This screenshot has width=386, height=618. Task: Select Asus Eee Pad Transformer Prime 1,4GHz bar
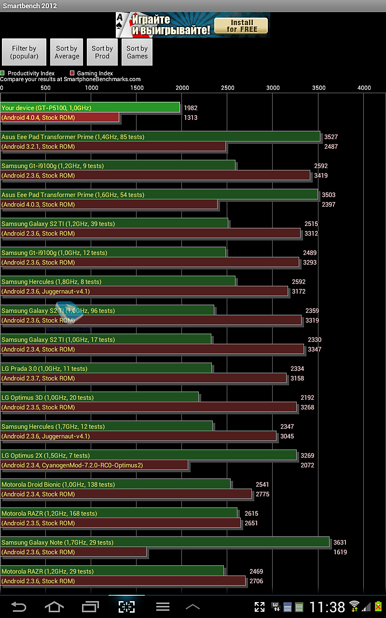click(160, 137)
